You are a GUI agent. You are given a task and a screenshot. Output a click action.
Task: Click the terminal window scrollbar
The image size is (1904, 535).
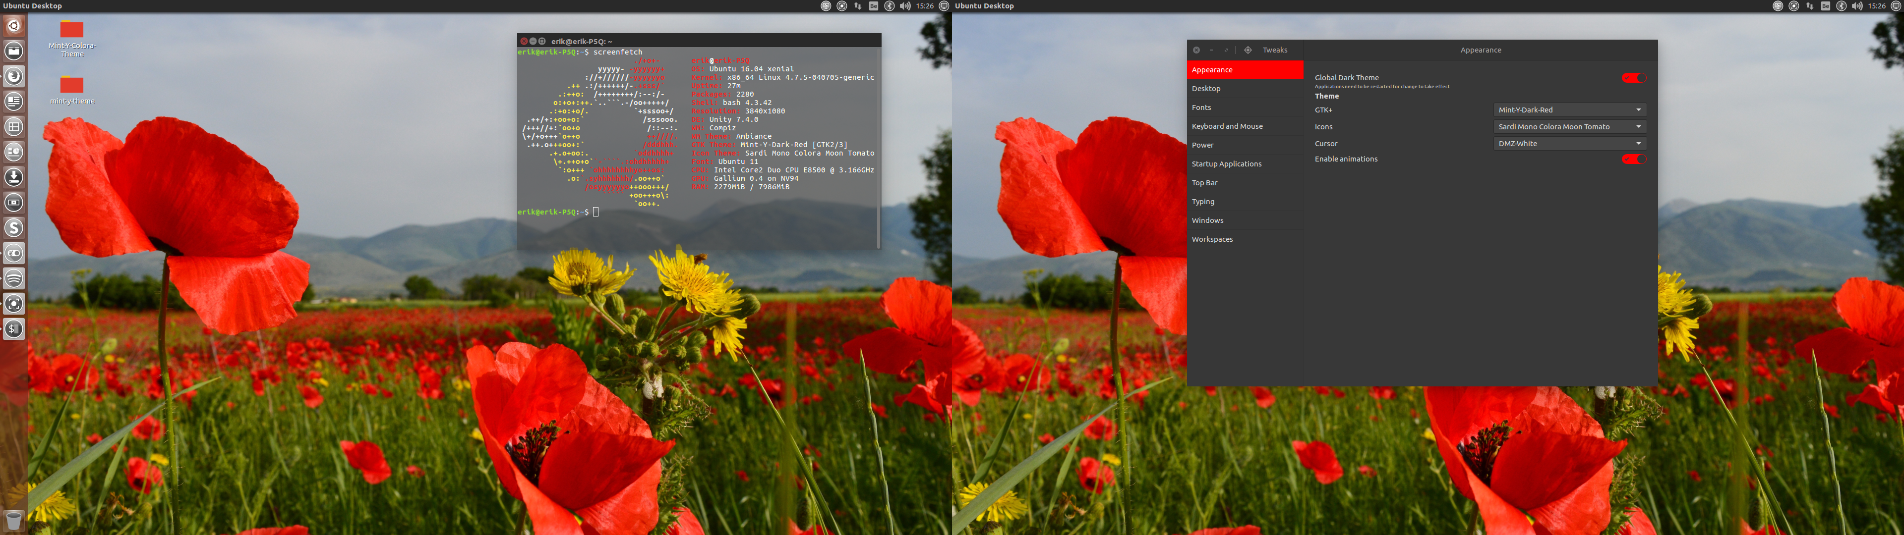coord(878,148)
